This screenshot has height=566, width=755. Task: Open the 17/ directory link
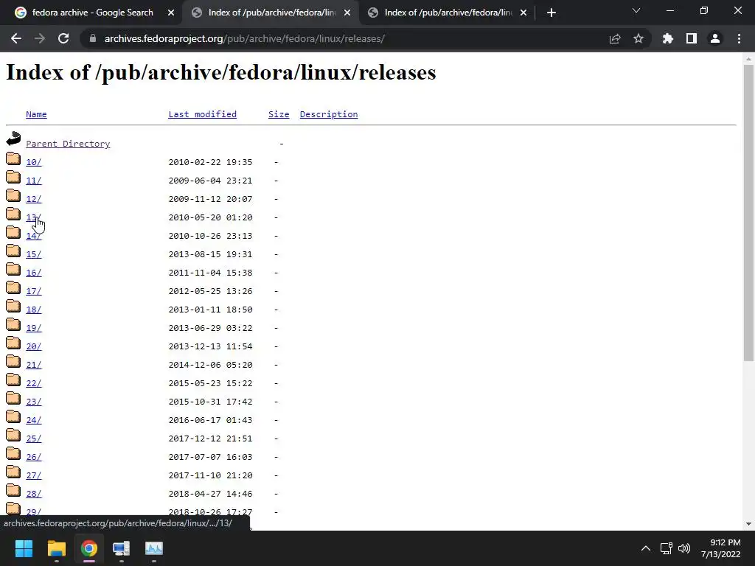[34, 291]
